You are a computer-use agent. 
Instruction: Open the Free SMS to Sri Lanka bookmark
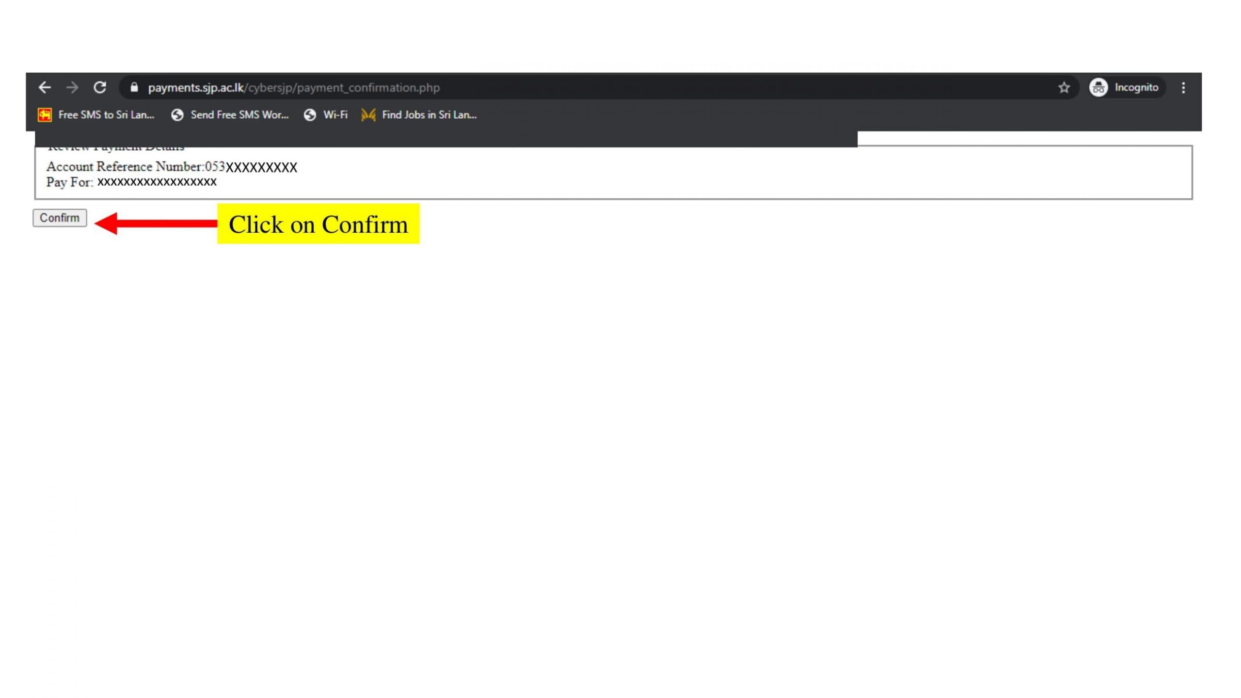[x=96, y=115]
